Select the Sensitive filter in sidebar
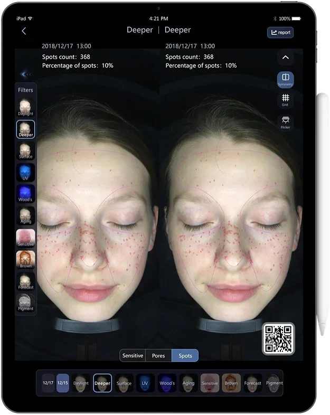Image resolution: width=330 pixels, height=415 pixels. 25,238
